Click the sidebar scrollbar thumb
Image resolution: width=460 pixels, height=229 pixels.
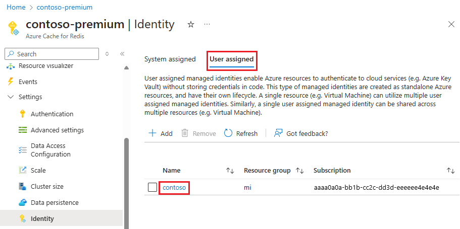click(x=126, y=183)
